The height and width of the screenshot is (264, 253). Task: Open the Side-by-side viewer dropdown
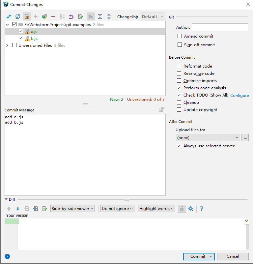coord(73,209)
